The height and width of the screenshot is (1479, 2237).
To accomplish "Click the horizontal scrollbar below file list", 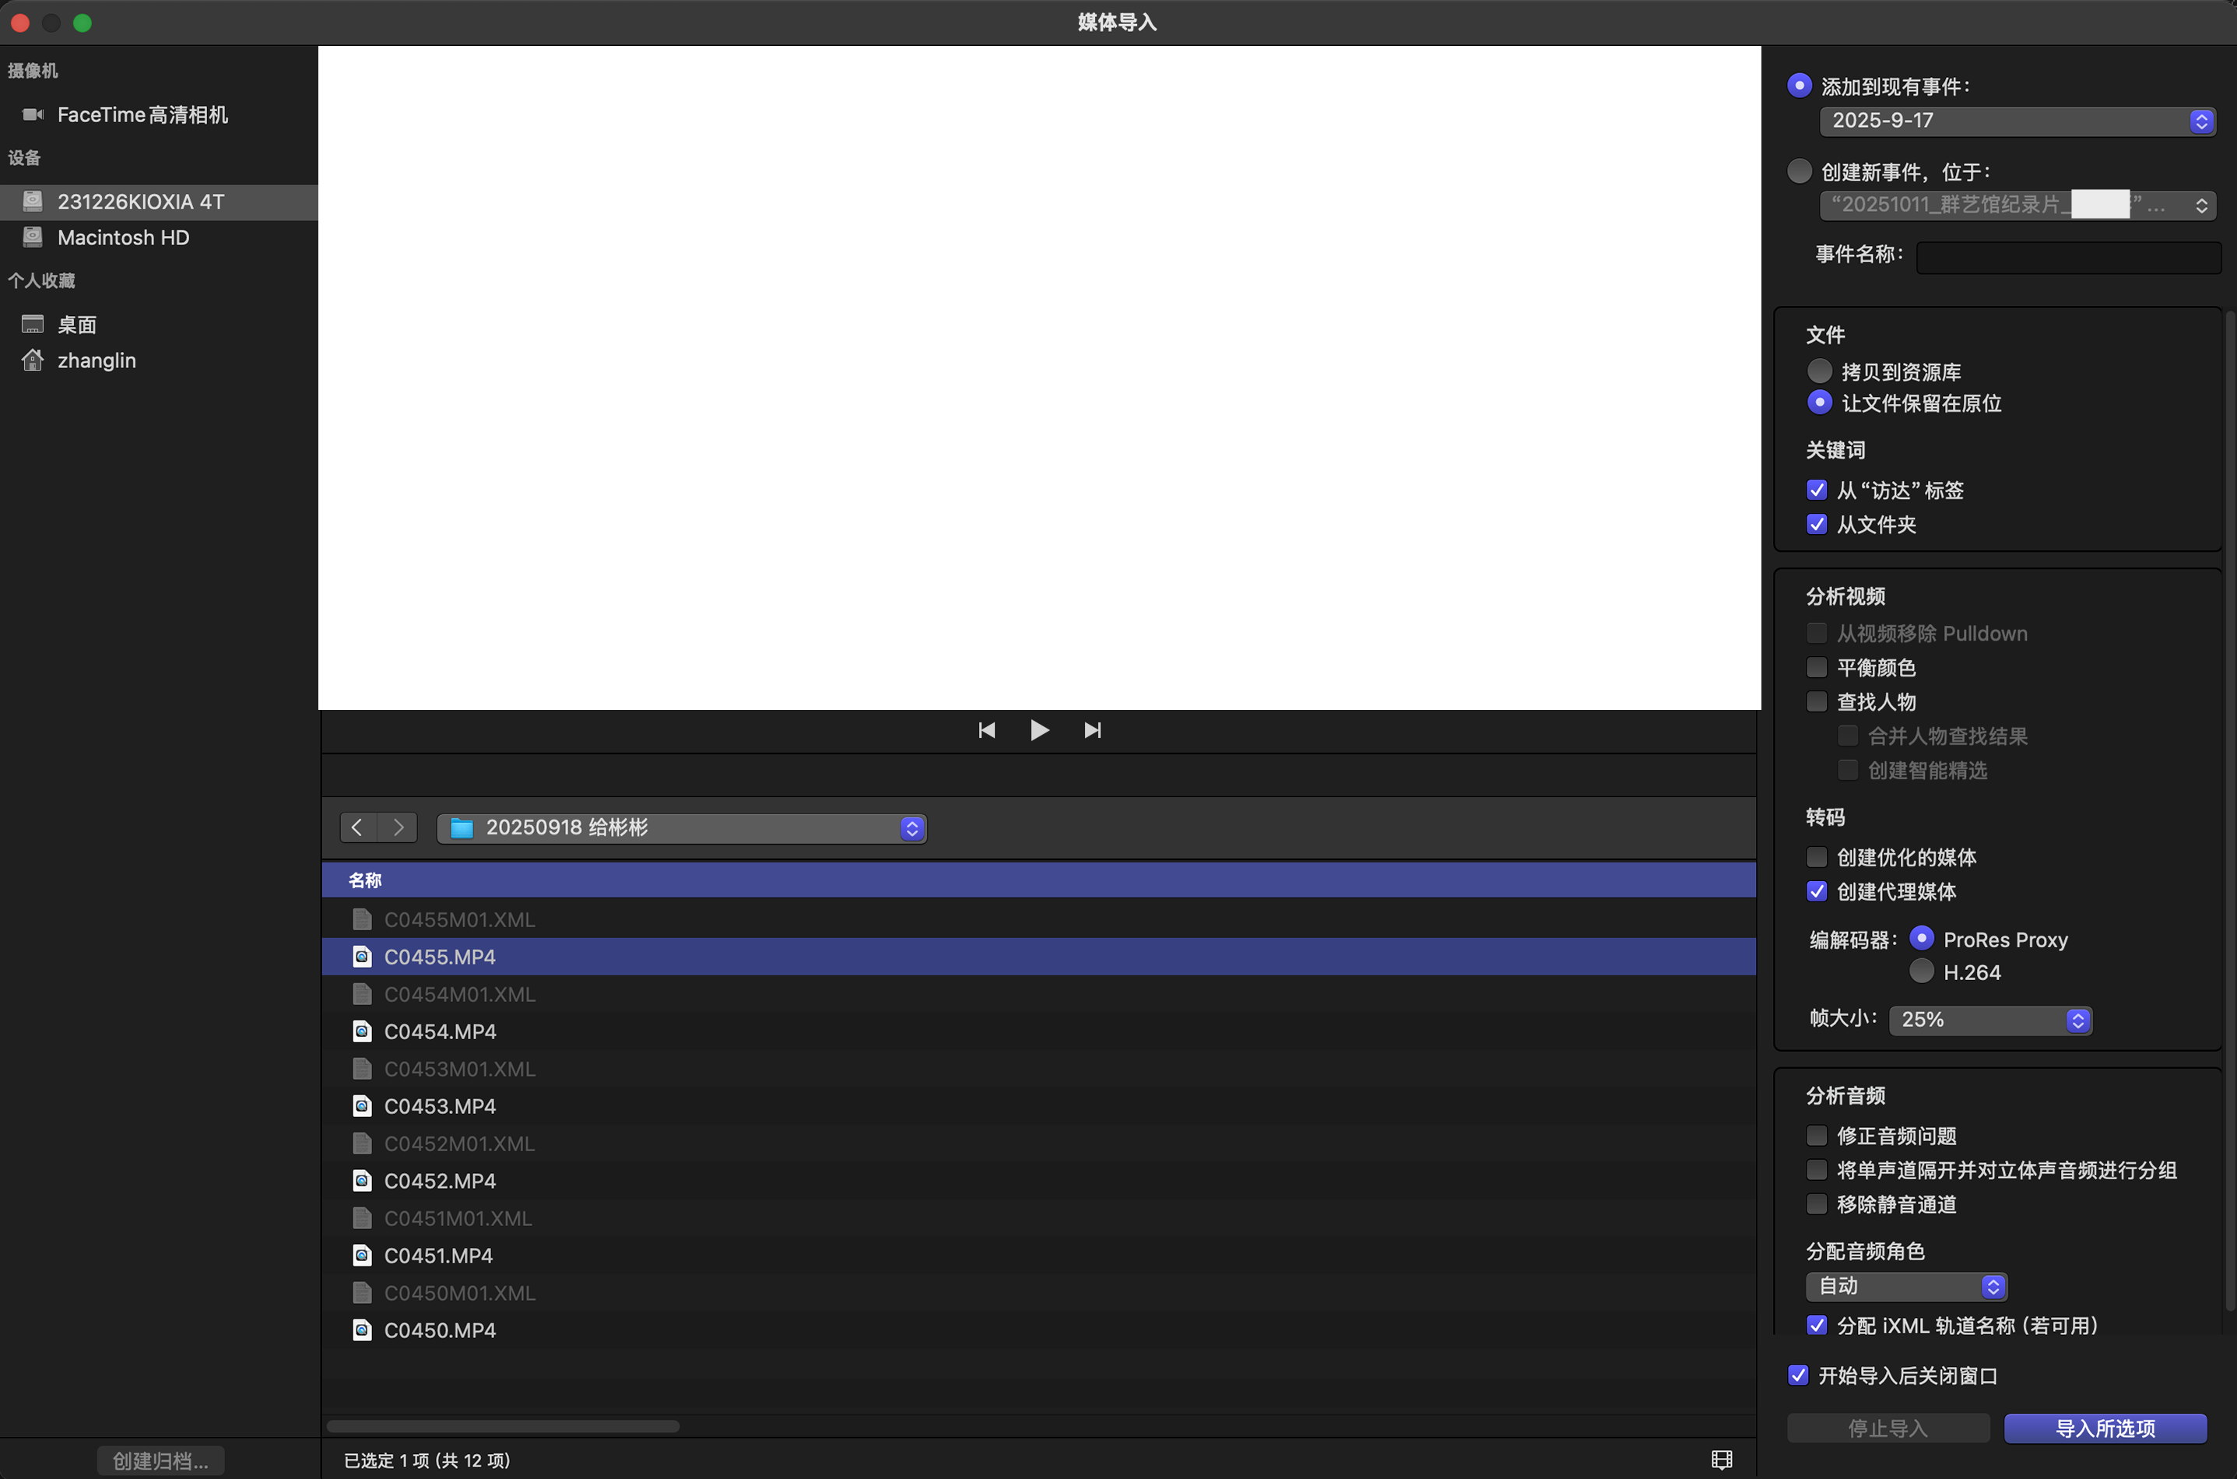I will point(503,1425).
